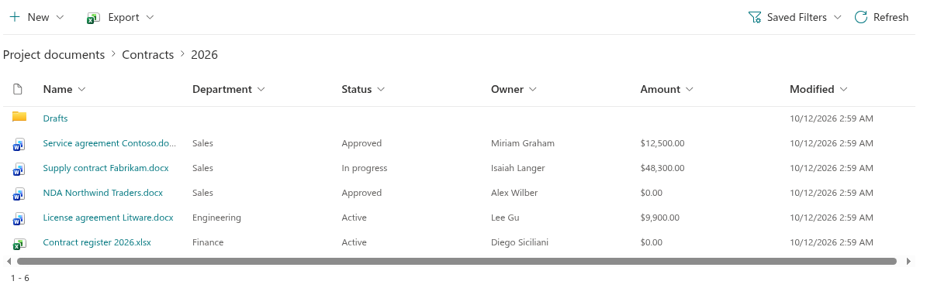This screenshot has width=927, height=288.
Task: Click the Finance department cell
Action: click(208, 242)
